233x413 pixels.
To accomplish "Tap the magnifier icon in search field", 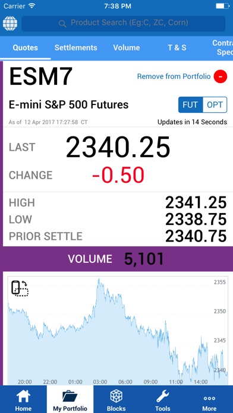I will point(62,24).
